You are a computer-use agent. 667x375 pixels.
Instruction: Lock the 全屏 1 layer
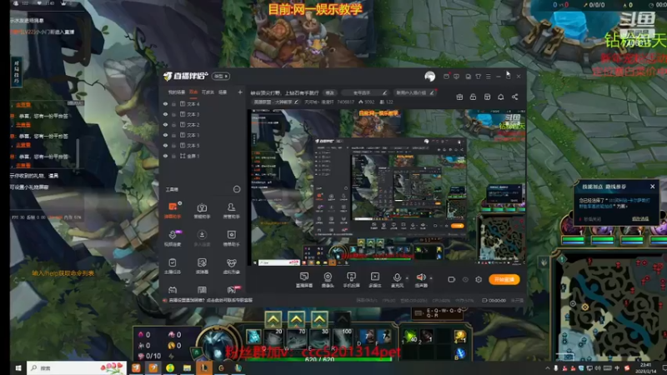(173, 156)
